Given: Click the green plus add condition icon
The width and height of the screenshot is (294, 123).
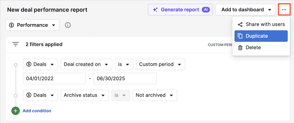Looking at the screenshot, I should click(15, 111).
